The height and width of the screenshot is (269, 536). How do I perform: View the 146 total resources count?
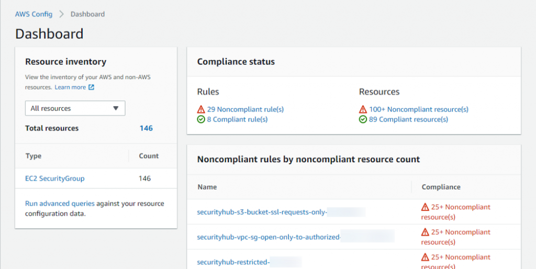pyautogui.click(x=146, y=128)
